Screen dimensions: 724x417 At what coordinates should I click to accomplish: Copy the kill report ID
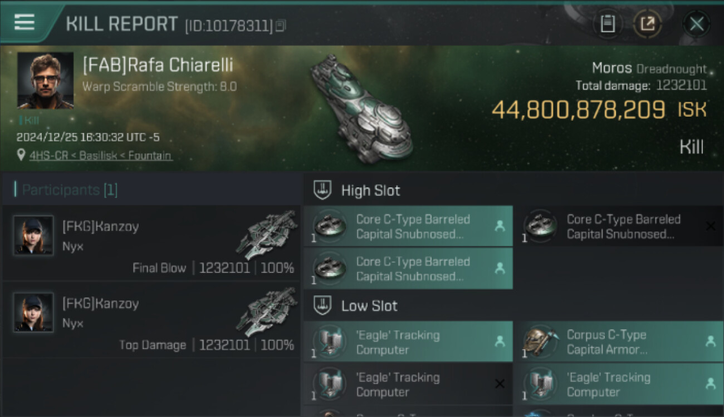280,25
